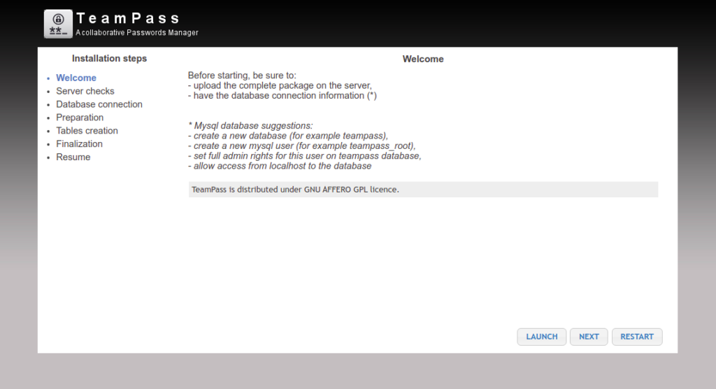
Task: Click 'upload the complete package on the server' line
Action: (x=280, y=85)
